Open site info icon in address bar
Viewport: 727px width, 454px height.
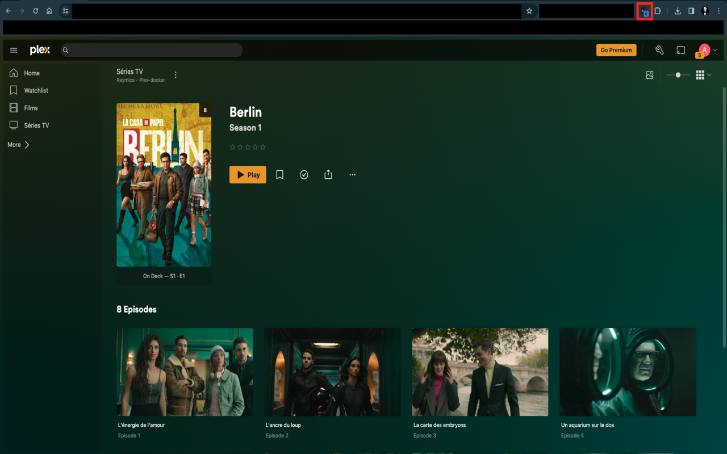pos(65,11)
